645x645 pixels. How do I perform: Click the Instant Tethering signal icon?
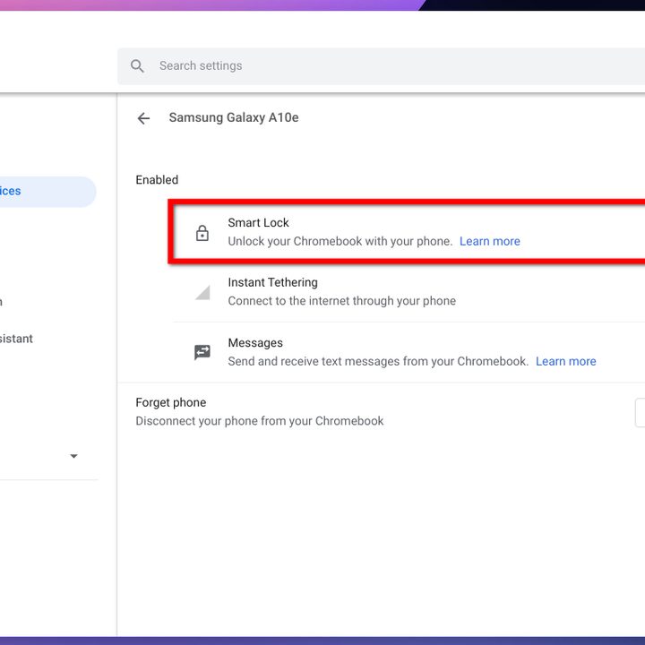pyautogui.click(x=202, y=292)
